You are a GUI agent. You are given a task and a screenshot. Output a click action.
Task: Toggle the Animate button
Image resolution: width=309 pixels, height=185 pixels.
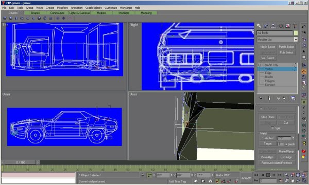tap(246, 178)
